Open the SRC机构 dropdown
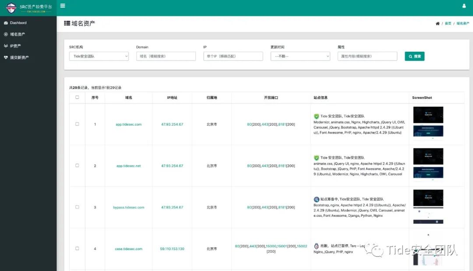473x271 pixels. coord(99,56)
